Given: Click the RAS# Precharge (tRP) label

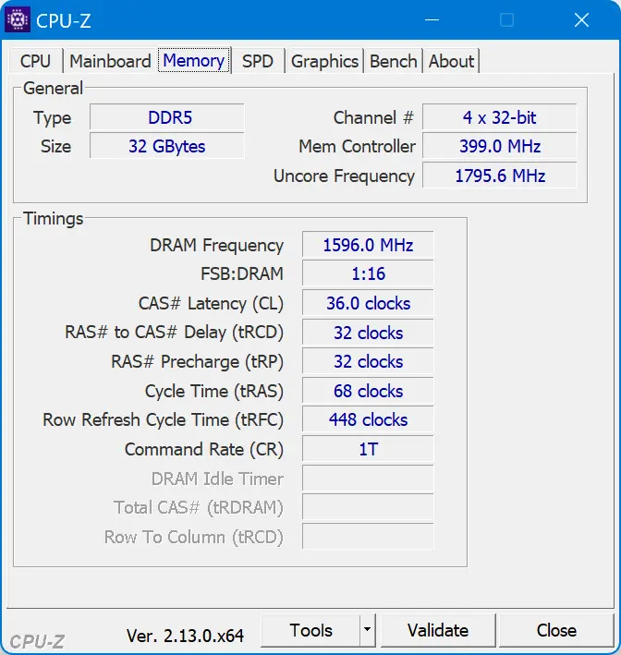Looking at the screenshot, I should (x=197, y=362).
